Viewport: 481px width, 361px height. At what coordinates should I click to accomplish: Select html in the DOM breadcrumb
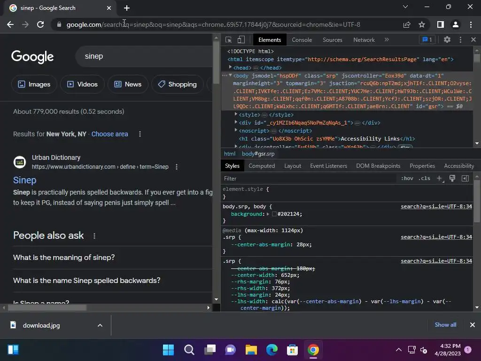229,154
